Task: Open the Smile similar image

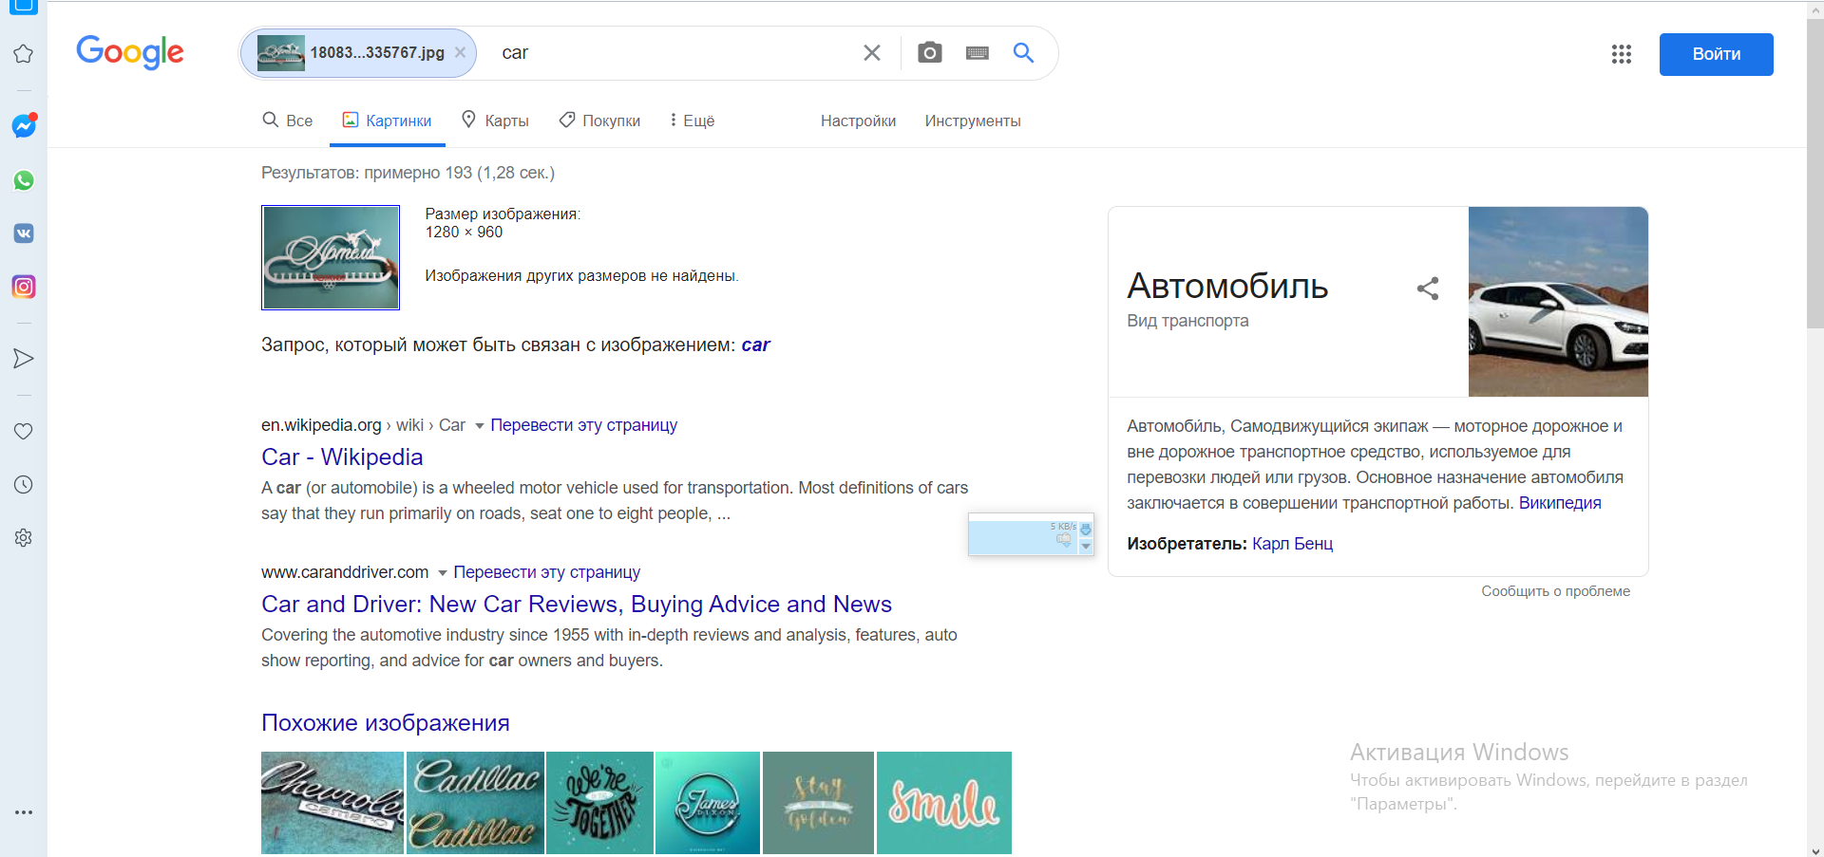Action: (944, 803)
